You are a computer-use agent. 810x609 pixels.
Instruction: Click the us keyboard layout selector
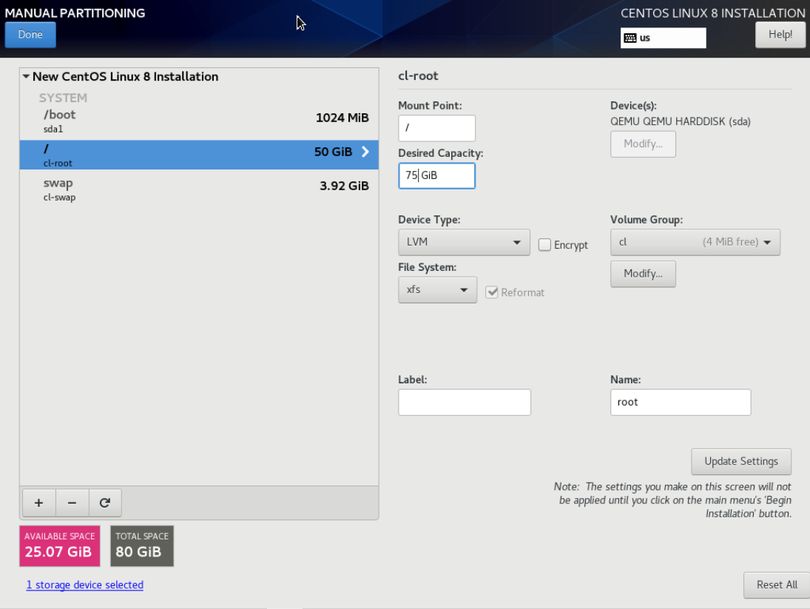(x=664, y=38)
